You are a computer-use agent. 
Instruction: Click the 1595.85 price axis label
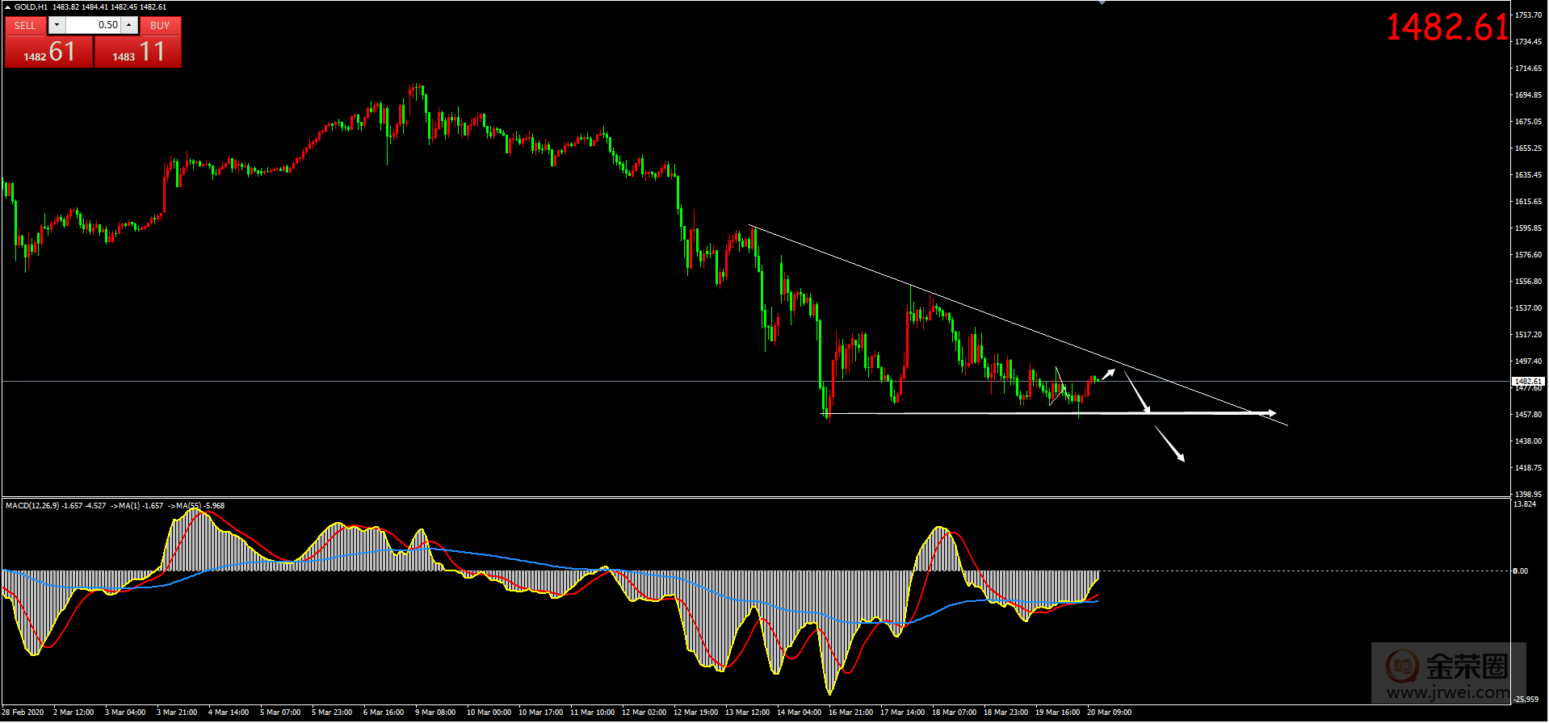[x=1528, y=228]
